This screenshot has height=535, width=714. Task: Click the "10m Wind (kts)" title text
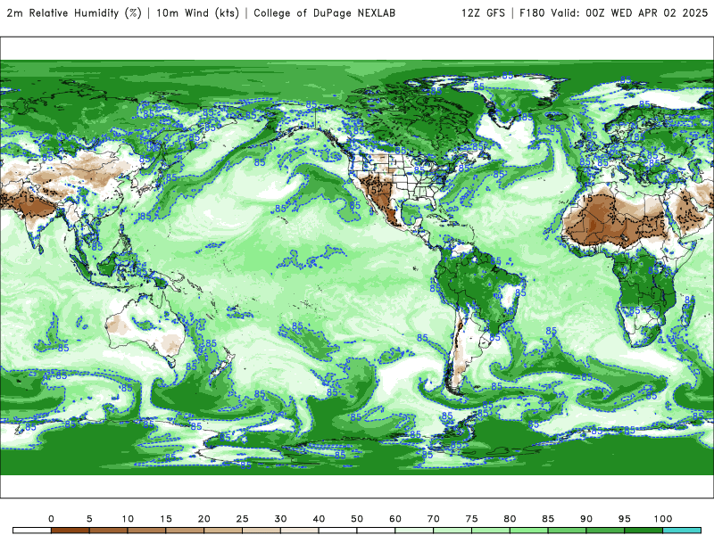(197, 12)
